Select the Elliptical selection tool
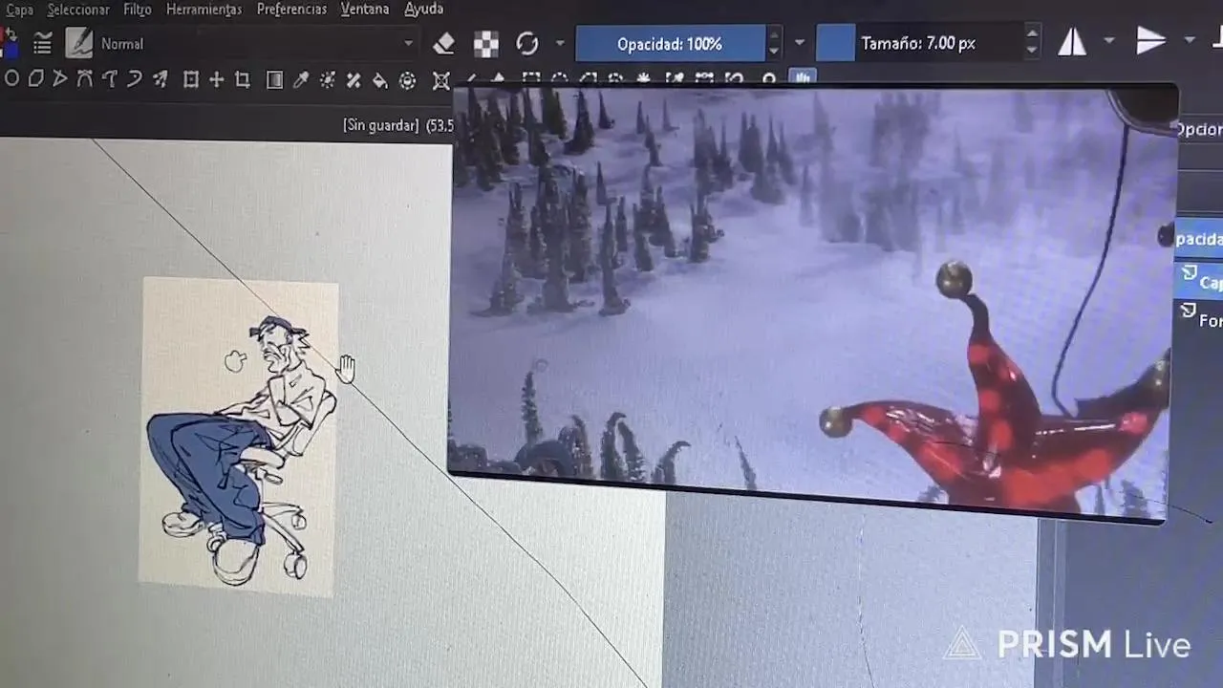1223x688 pixels. tap(560, 78)
